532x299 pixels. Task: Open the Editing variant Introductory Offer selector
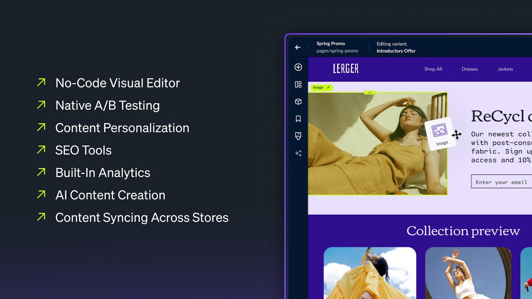click(396, 47)
